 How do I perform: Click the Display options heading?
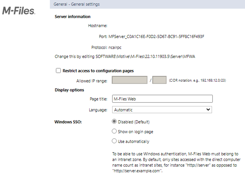[69, 90]
